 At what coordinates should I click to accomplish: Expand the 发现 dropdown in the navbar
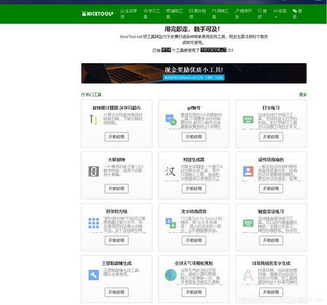click(x=280, y=13)
